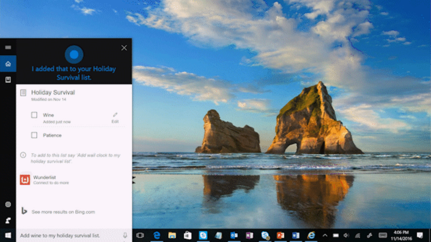Click the Wunderlist app icon
This screenshot has height=242, width=431.
pos(24,179)
